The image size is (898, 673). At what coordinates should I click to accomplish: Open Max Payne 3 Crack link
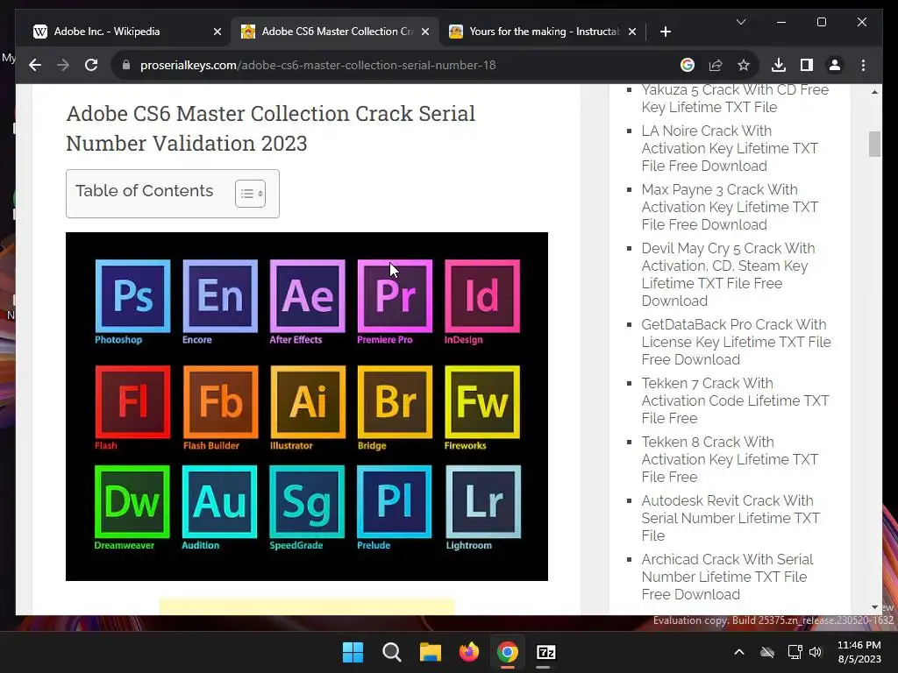730,207
